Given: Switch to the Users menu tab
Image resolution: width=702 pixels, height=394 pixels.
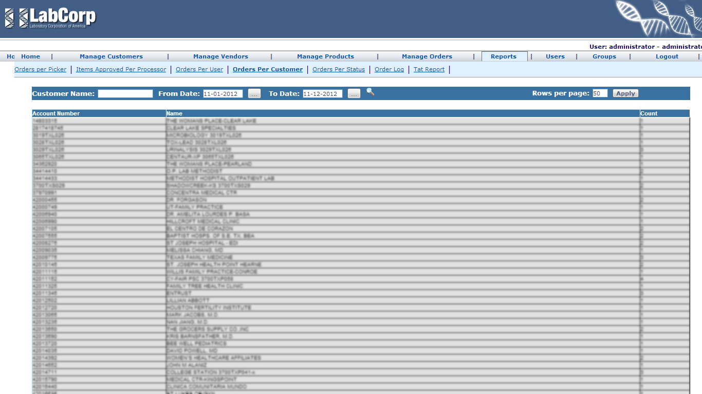Looking at the screenshot, I should tap(555, 56).
